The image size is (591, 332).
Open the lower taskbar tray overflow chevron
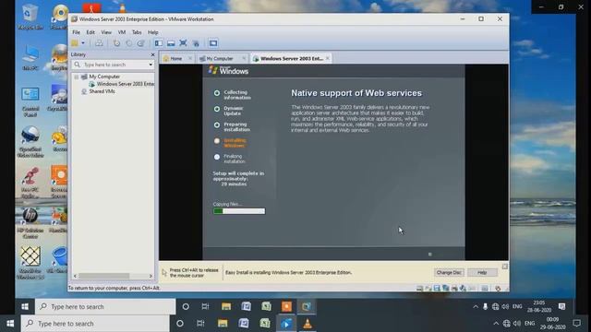click(496, 324)
